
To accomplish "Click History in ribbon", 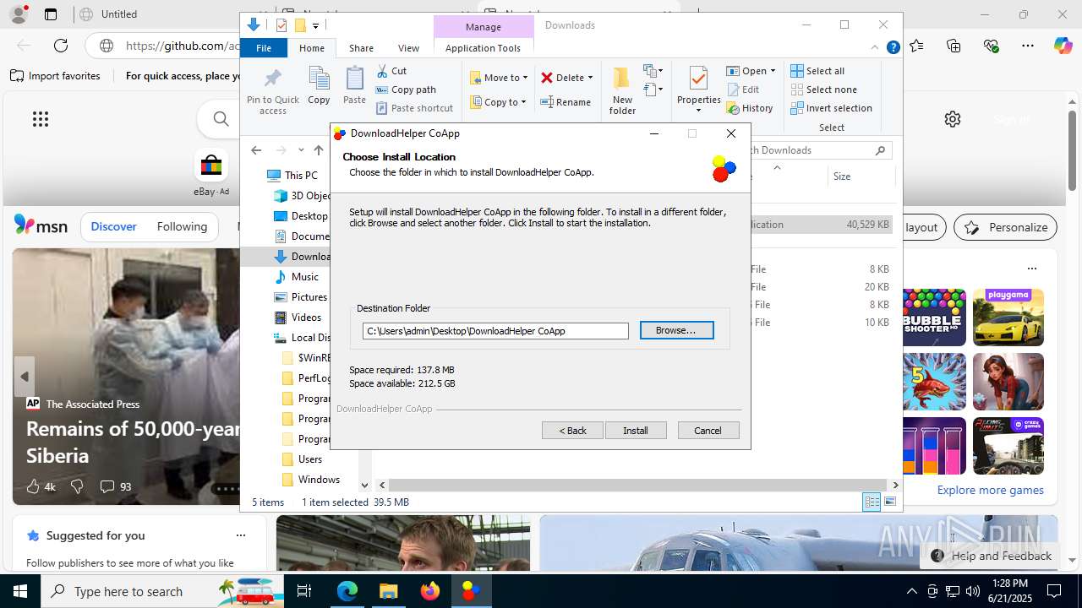I will click(x=750, y=108).
